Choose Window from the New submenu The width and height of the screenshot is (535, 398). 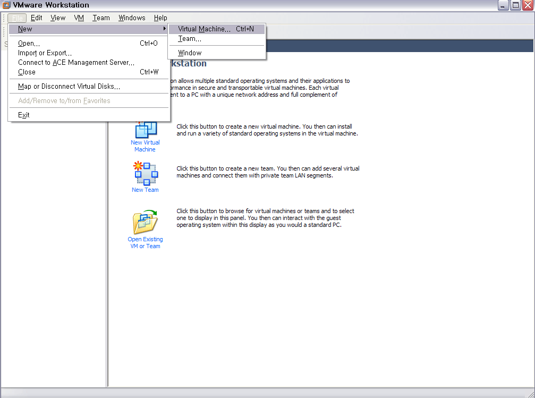217,53
